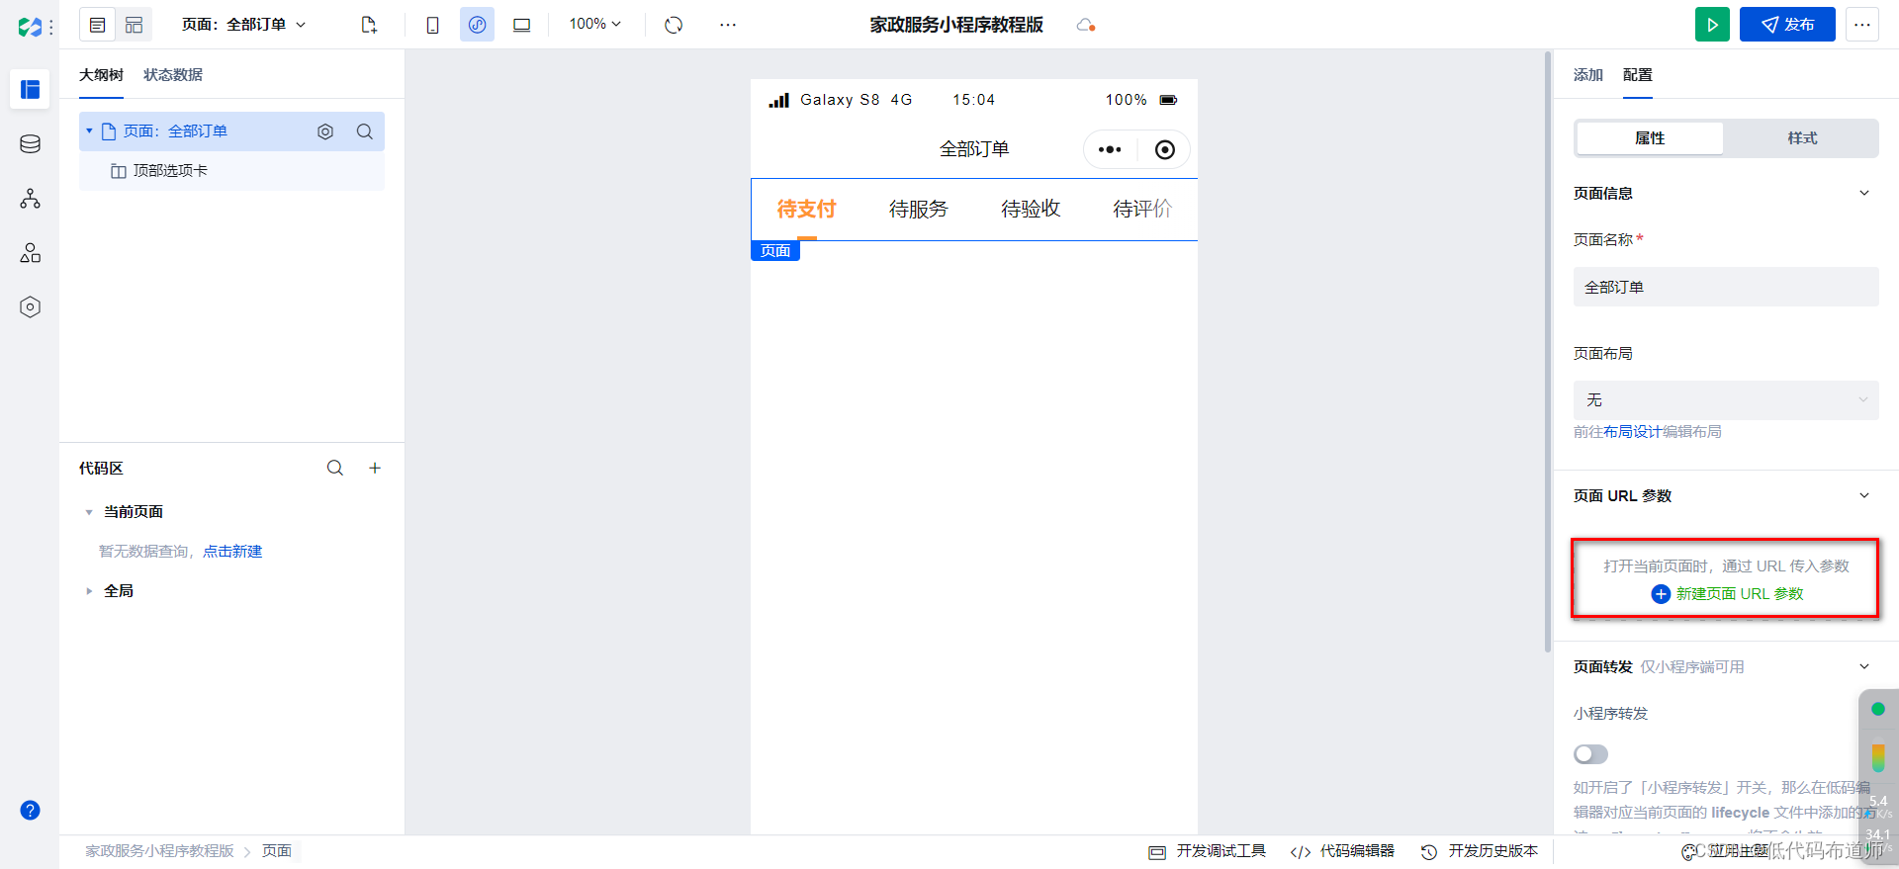Click the new page icon
1899x869 pixels.
pos(369,25)
